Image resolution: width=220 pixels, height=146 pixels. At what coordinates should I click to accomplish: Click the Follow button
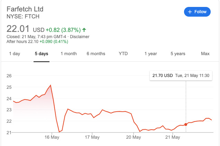(197, 12)
